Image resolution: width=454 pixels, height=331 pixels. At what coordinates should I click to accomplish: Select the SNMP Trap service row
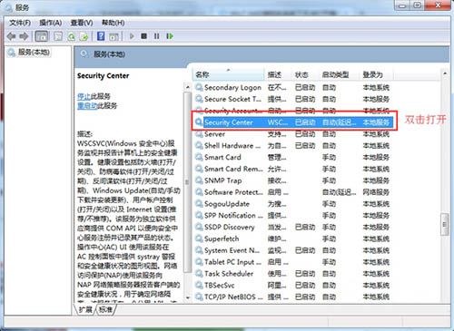coord(293,180)
